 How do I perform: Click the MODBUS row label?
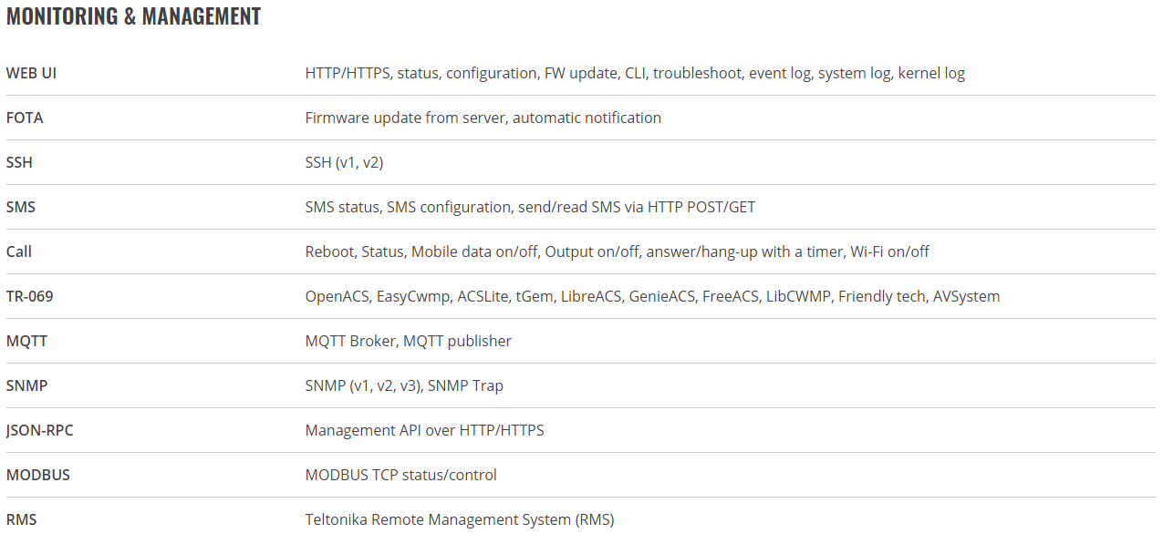37,475
